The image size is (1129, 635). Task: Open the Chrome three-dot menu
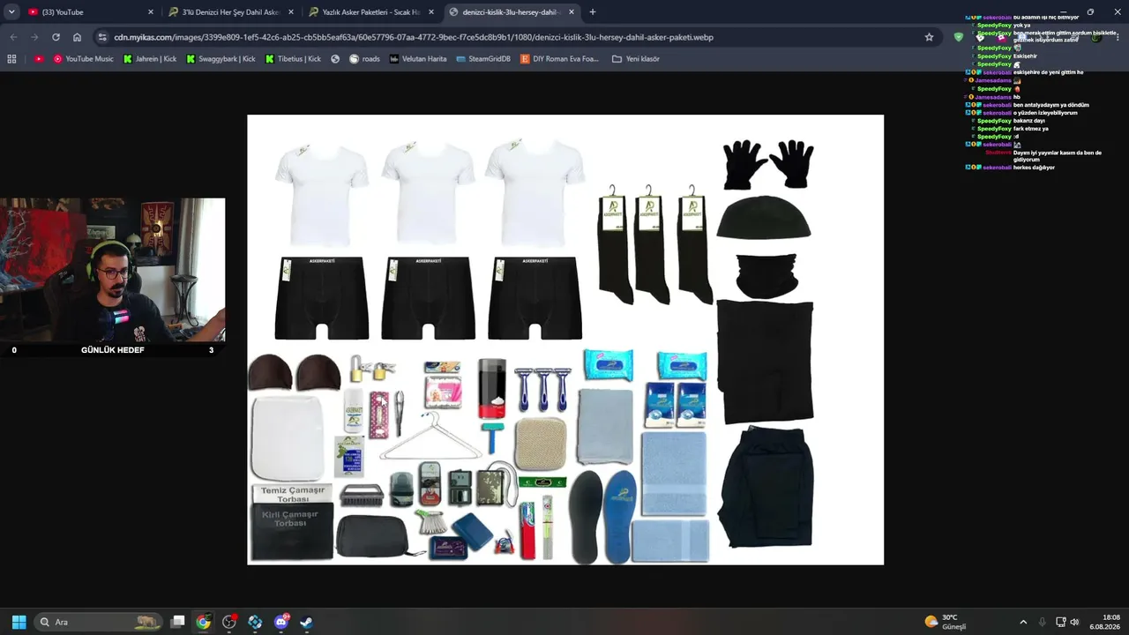(1118, 37)
